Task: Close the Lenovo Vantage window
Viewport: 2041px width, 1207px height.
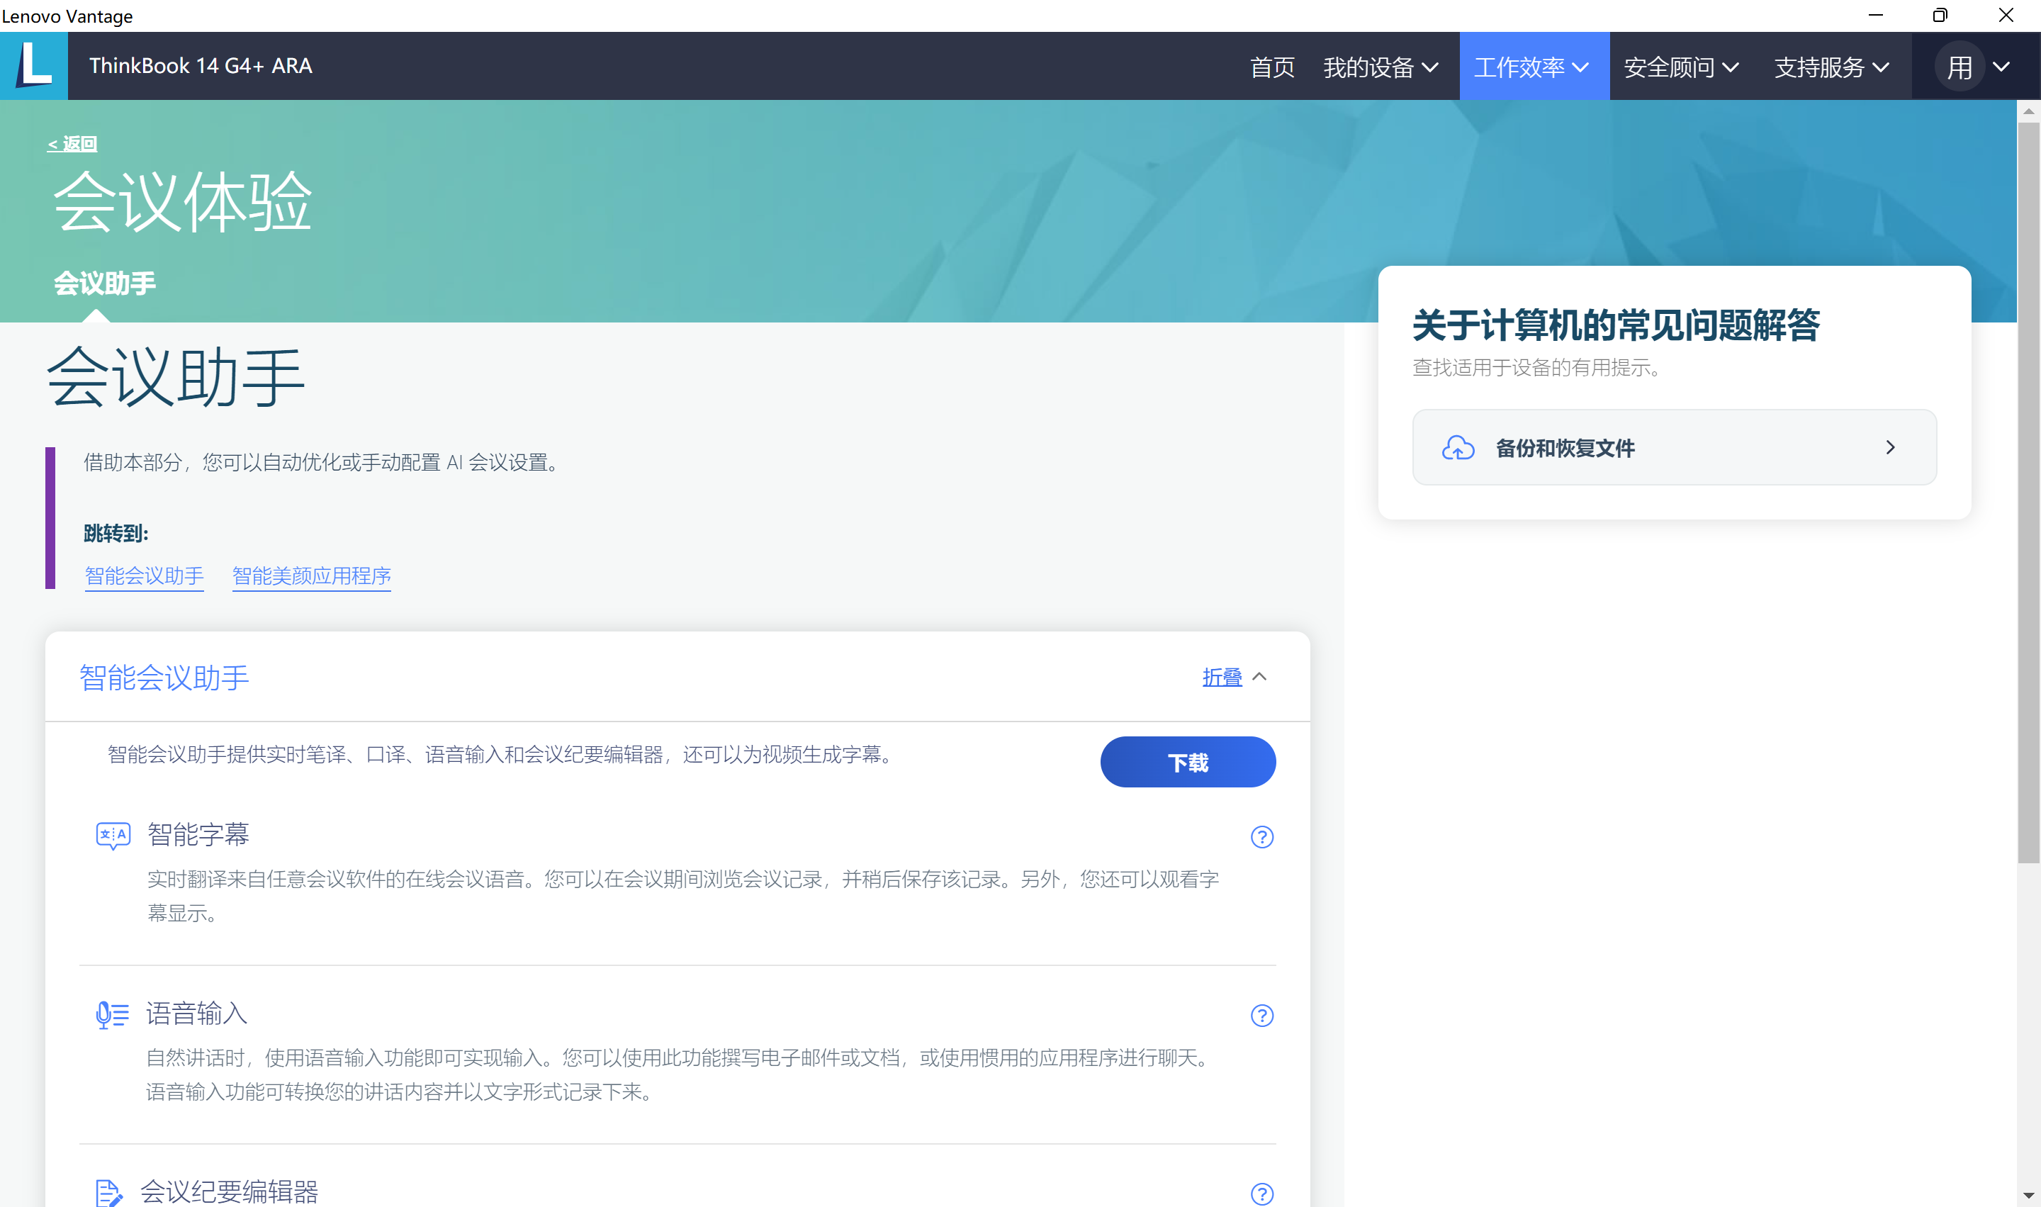Action: [x=2006, y=16]
